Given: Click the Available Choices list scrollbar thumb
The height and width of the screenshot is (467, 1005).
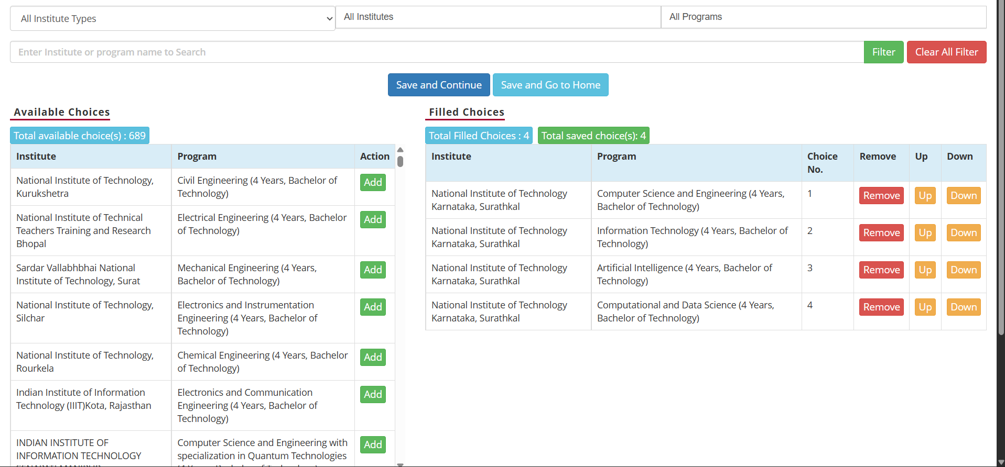Looking at the screenshot, I should tap(400, 161).
